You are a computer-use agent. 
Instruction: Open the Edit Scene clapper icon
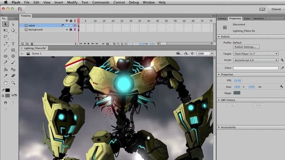pyautogui.click(x=178, y=53)
